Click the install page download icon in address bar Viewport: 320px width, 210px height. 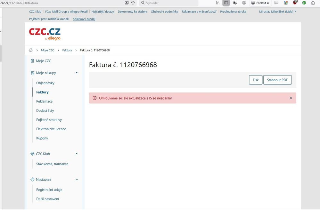(x=127, y=3)
